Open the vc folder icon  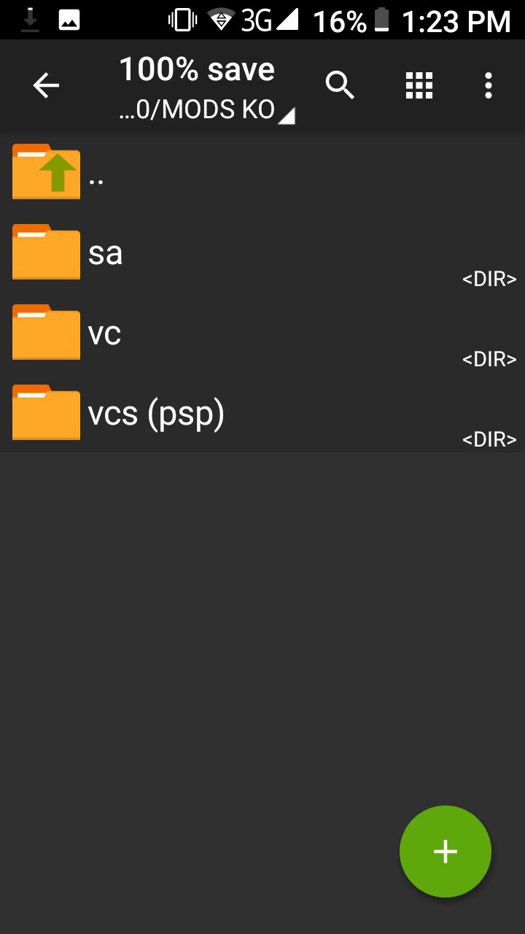(x=46, y=332)
